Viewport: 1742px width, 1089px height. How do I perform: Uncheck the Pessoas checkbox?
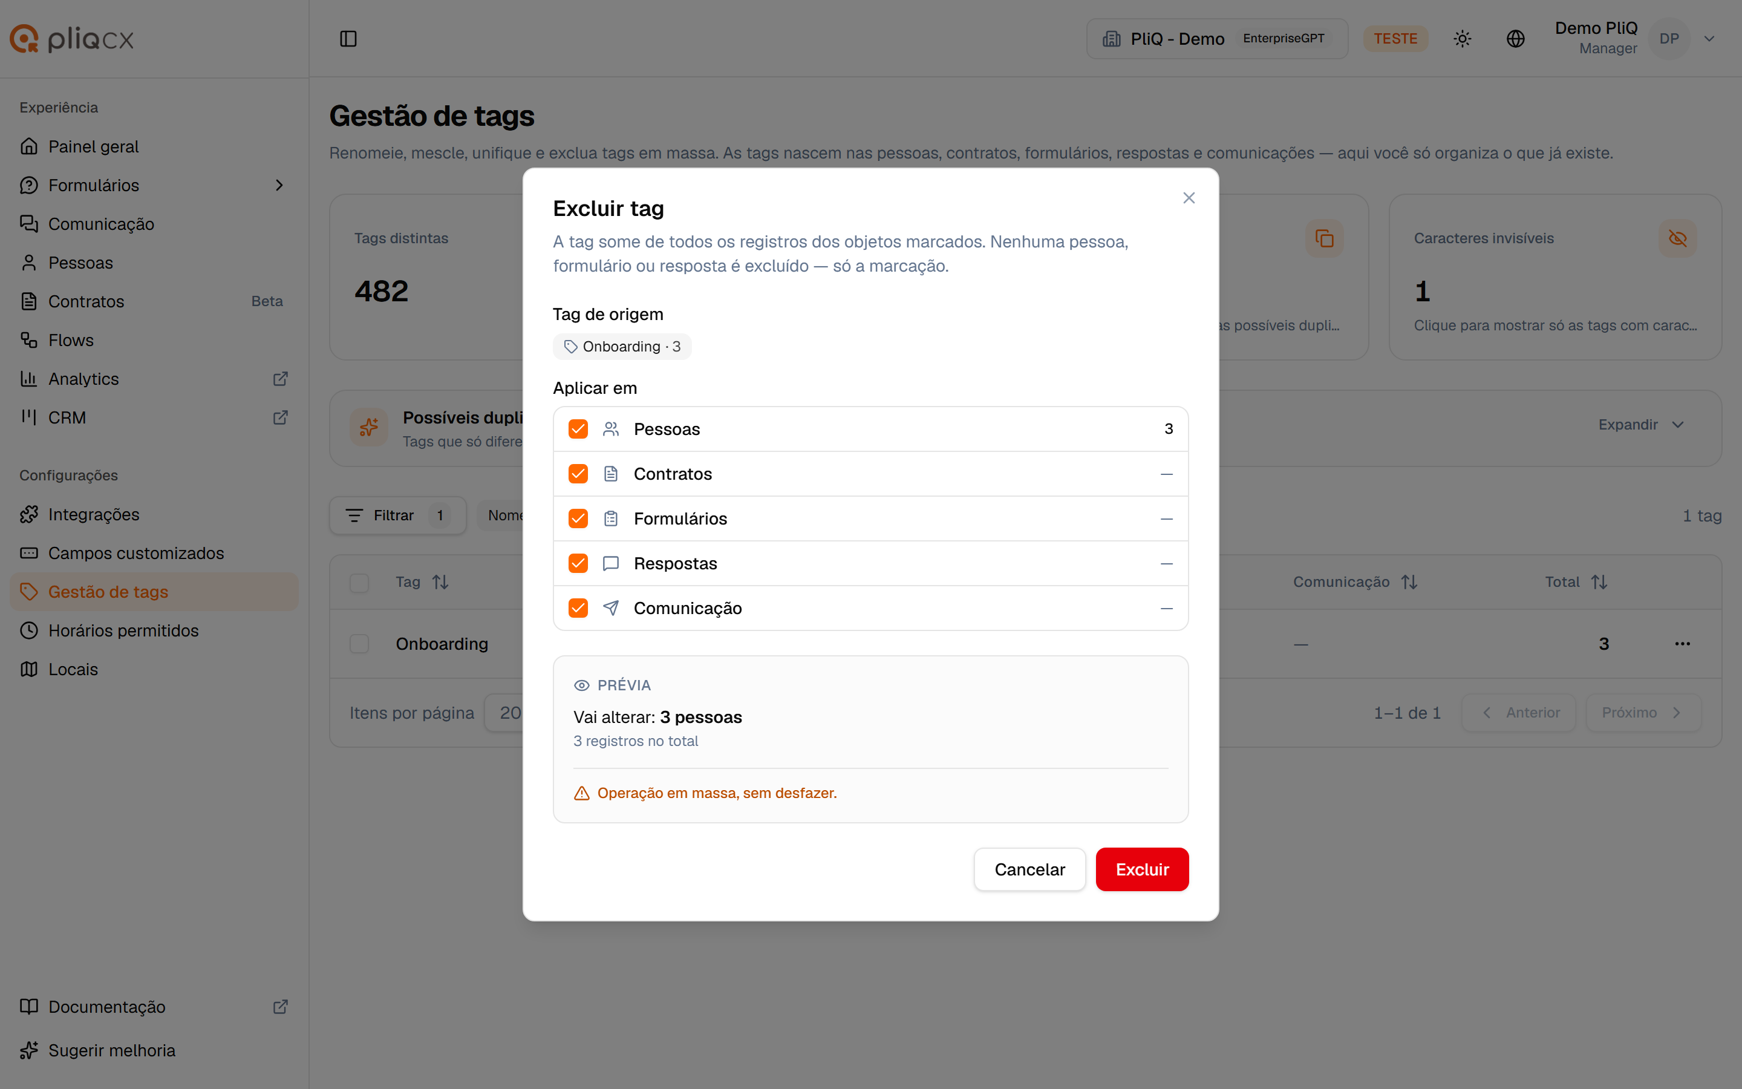pos(578,430)
